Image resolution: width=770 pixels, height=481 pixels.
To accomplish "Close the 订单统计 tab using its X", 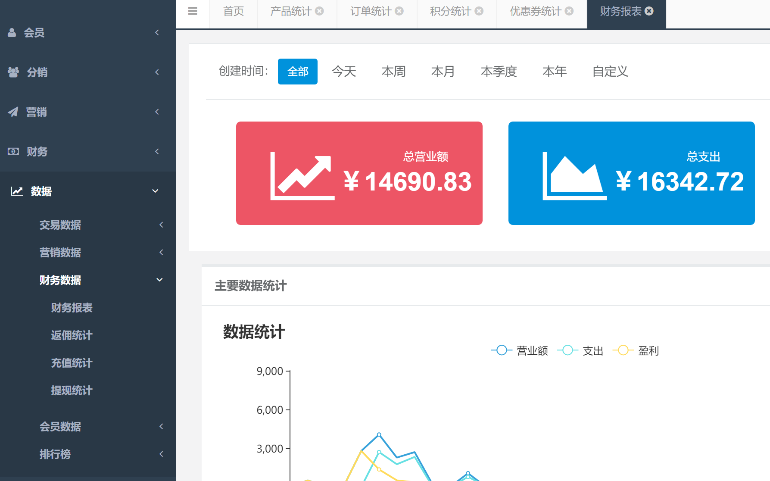I will click(399, 11).
